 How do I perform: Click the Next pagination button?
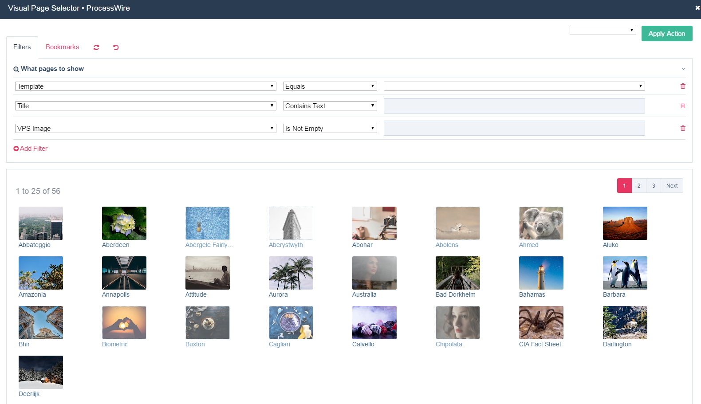[x=672, y=186]
